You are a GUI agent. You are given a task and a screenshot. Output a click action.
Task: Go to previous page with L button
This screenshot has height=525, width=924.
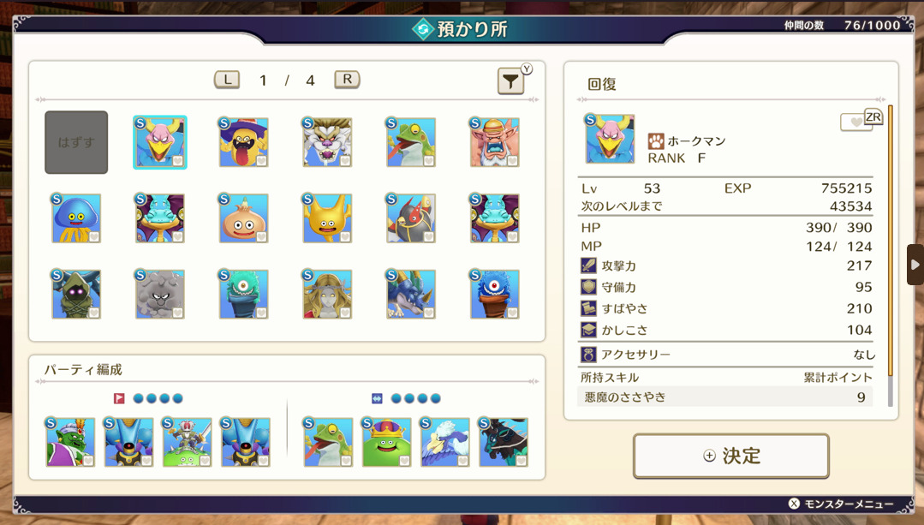[227, 80]
